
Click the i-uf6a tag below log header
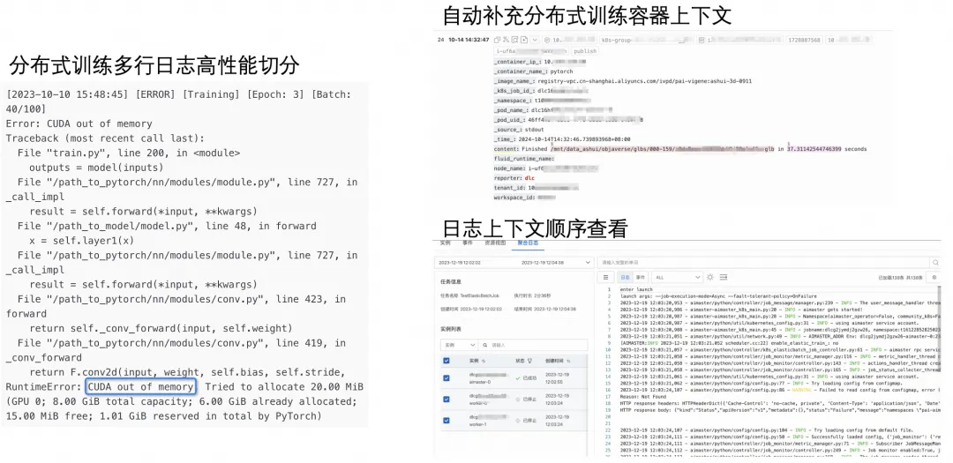[x=531, y=51]
